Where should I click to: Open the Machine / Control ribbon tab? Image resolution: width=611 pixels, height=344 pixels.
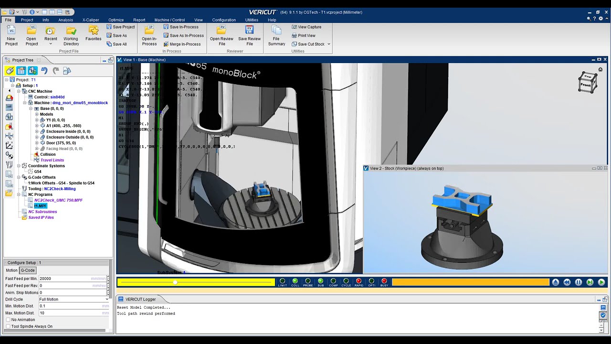coord(169,20)
